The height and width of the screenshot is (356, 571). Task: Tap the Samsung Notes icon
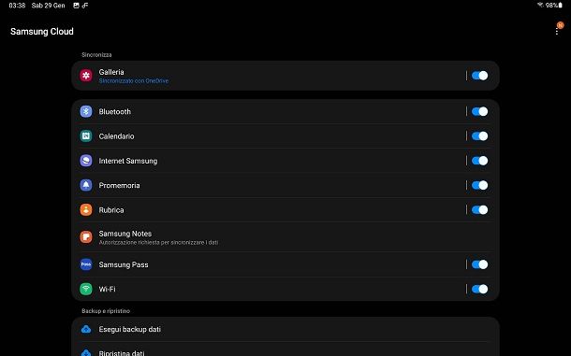point(86,237)
